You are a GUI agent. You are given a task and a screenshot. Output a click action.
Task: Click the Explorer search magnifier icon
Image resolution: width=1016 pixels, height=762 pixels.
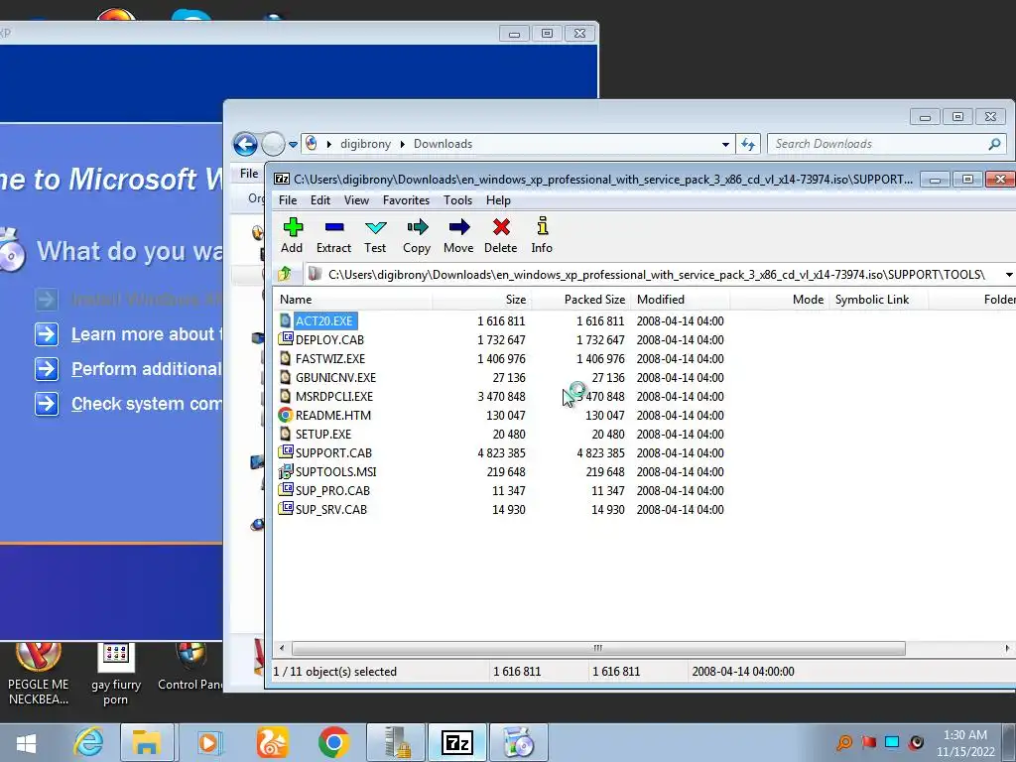point(994,144)
